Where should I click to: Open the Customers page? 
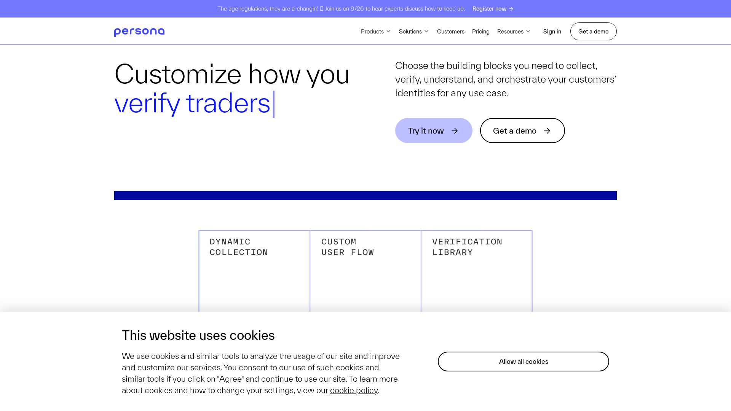pyautogui.click(x=450, y=32)
